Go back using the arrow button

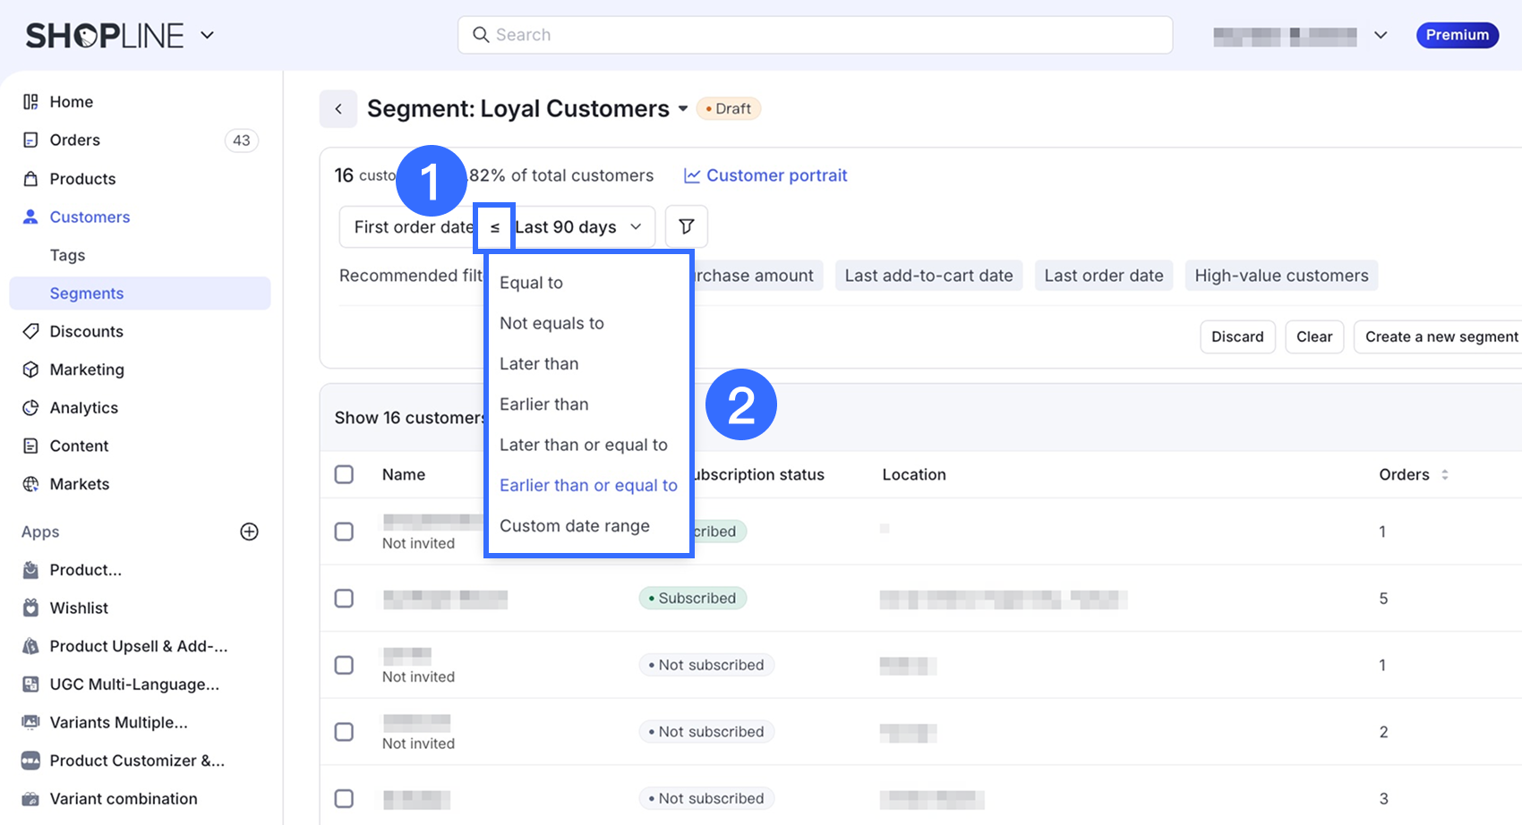point(338,109)
